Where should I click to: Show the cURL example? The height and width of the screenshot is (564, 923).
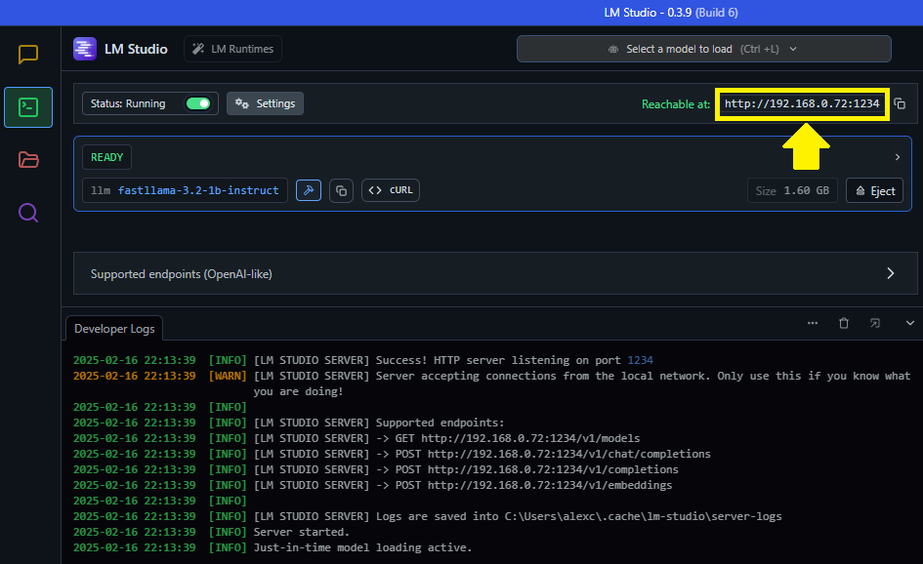391,190
